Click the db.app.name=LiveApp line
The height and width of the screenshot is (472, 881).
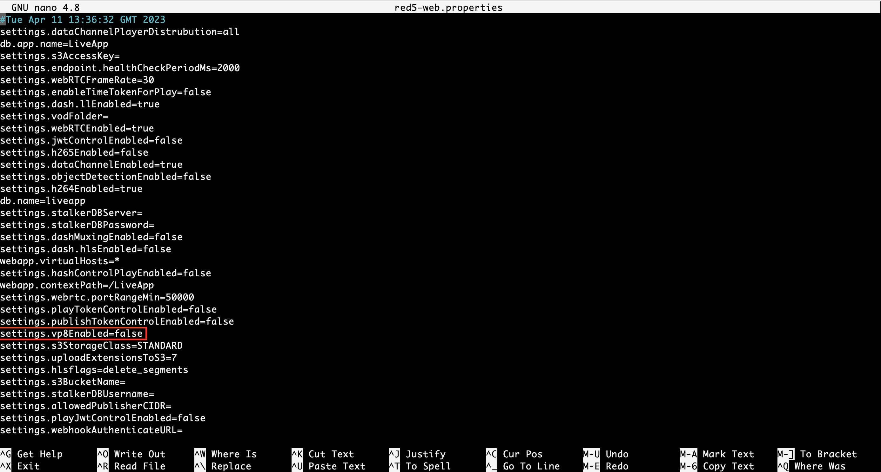(54, 44)
